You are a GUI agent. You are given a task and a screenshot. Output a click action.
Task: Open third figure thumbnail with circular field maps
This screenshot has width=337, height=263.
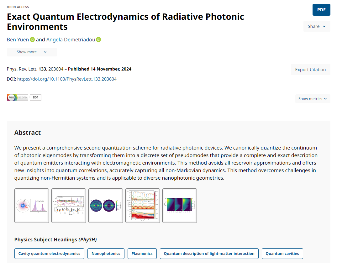coord(106,206)
